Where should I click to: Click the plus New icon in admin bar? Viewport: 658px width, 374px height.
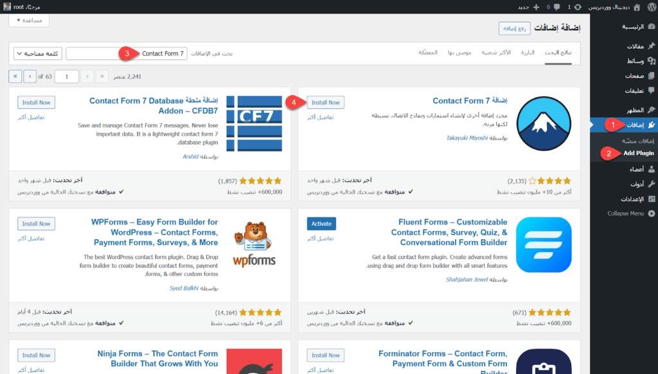[536, 7]
